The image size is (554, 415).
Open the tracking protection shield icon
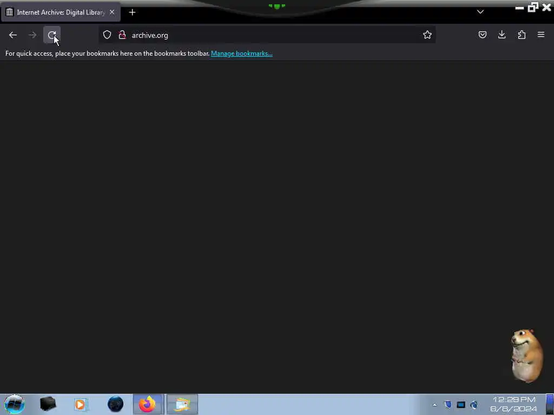point(107,35)
